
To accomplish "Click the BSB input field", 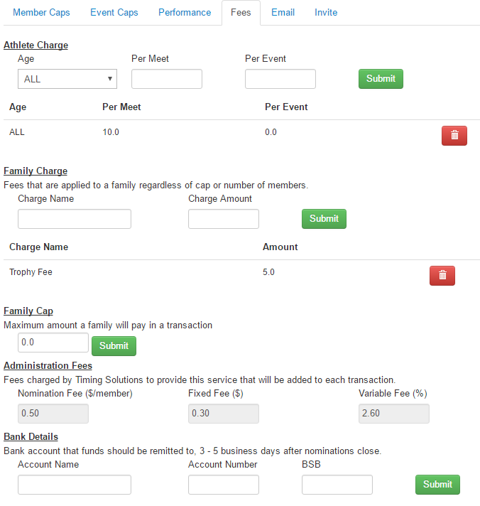I will [337, 485].
